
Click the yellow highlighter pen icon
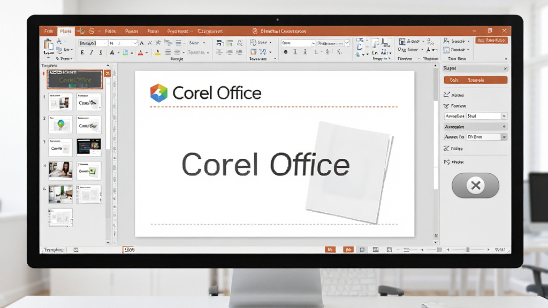(158, 52)
